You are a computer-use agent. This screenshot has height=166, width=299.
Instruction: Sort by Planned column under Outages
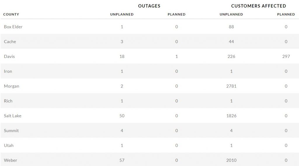tap(176, 14)
